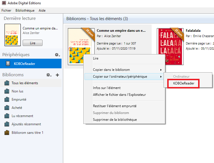Click the orange Bibliorom sans titre 1 icon
214x163 pixels.
[x=7, y=133]
